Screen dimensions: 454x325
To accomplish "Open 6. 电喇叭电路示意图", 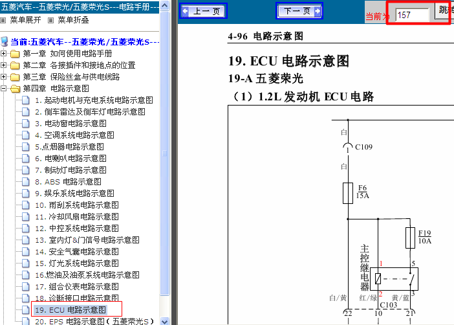I will (70, 159).
